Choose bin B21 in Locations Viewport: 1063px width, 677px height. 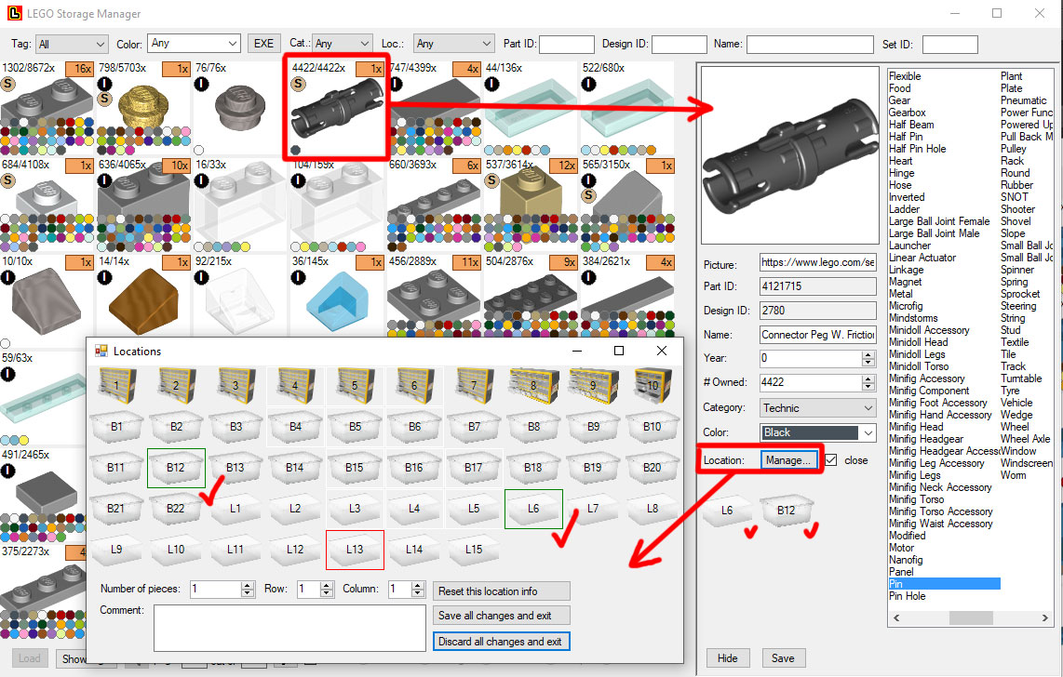(x=116, y=508)
